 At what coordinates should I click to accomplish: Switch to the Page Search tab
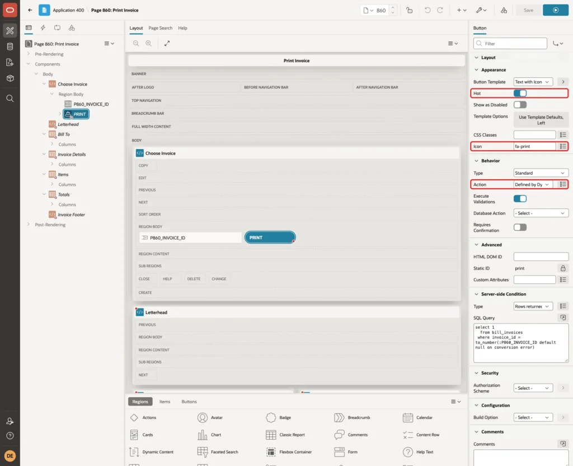160,28
